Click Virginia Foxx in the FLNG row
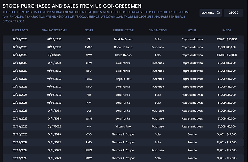 coord(123,79)
